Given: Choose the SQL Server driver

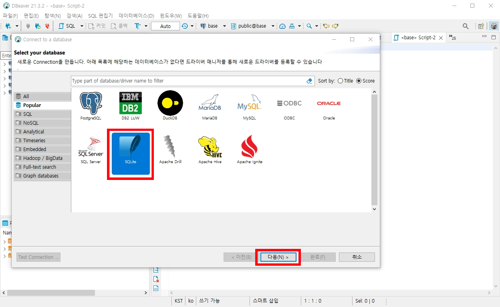Looking at the screenshot, I should [x=91, y=150].
